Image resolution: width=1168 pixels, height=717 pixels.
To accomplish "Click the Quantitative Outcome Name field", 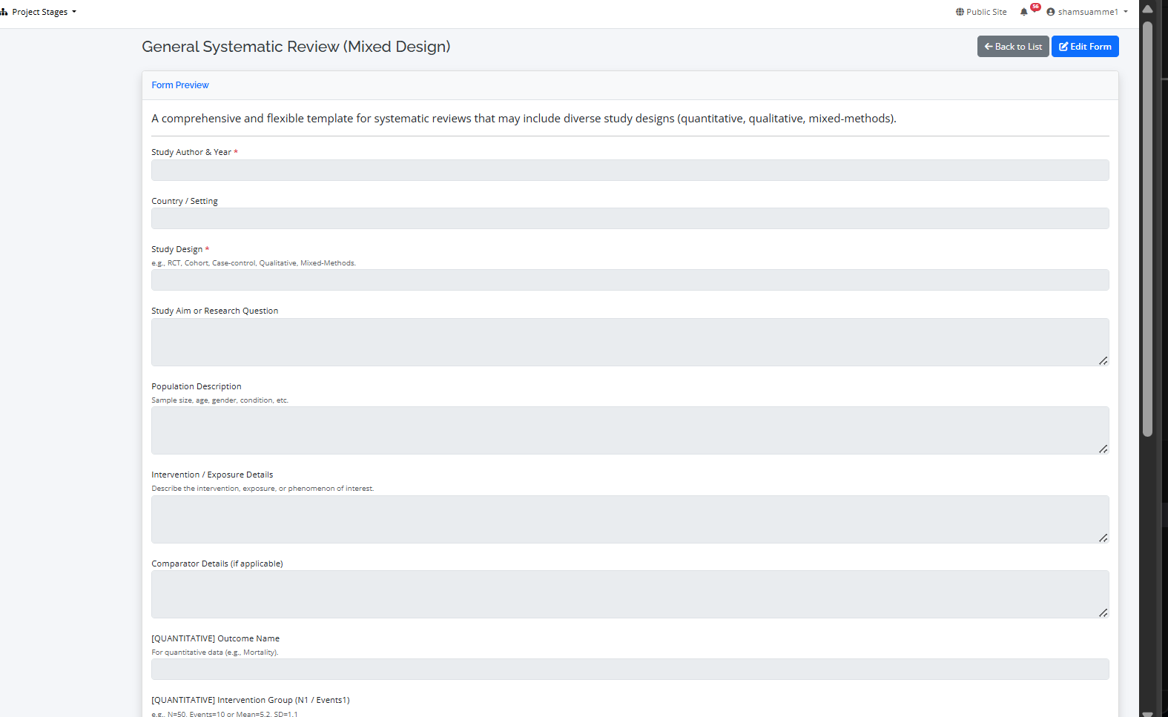I will (630, 670).
